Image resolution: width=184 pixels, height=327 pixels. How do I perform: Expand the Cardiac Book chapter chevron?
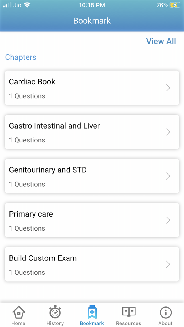[168, 88]
